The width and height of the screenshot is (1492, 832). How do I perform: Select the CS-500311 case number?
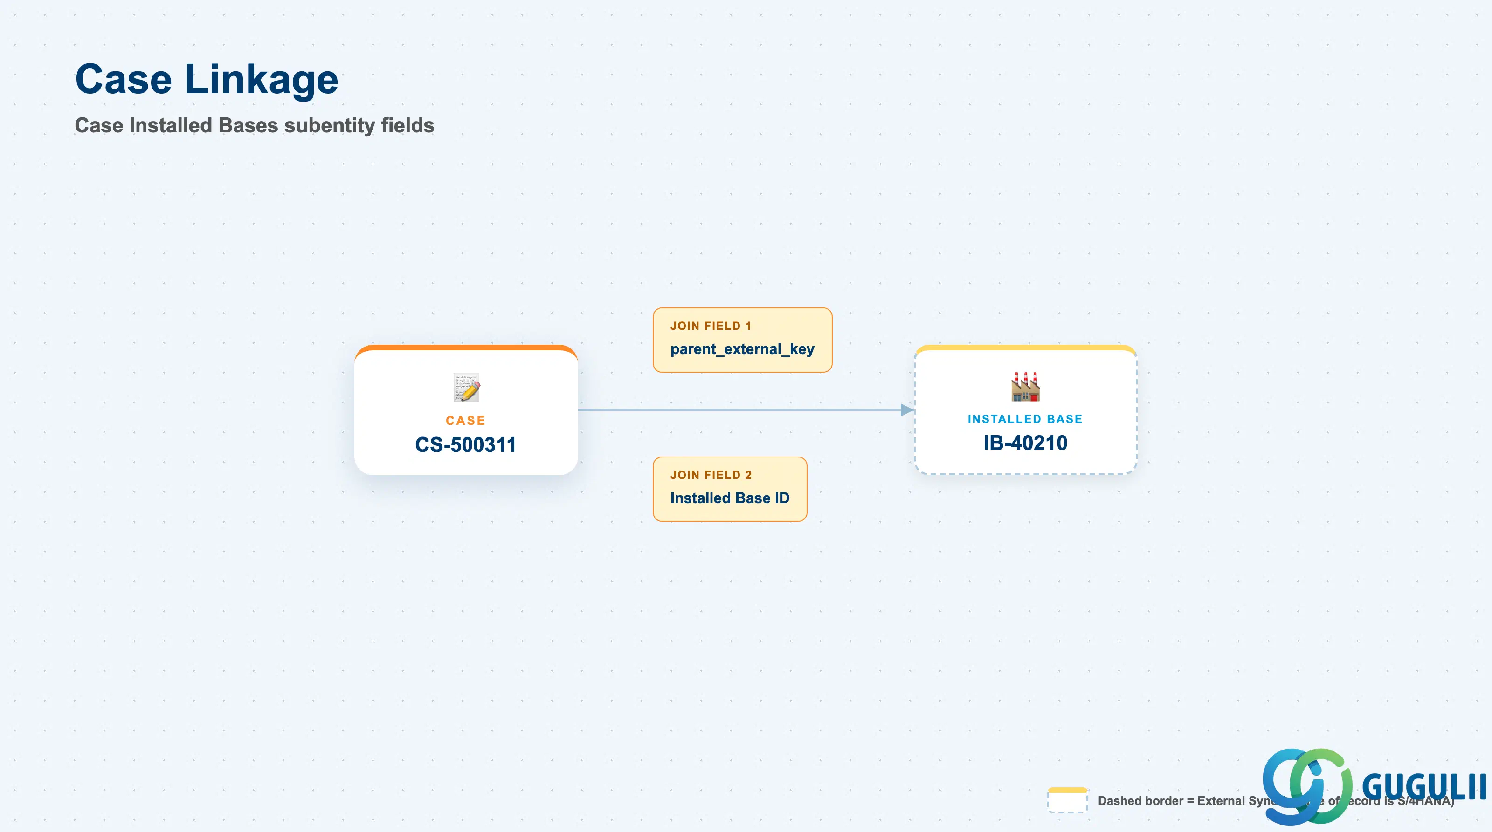coord(466,444)
